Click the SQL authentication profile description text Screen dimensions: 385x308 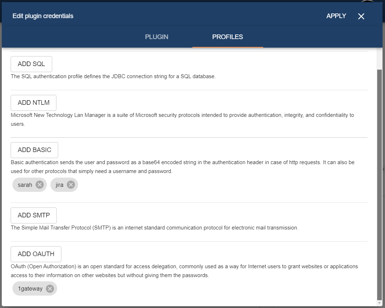[113, 76]
